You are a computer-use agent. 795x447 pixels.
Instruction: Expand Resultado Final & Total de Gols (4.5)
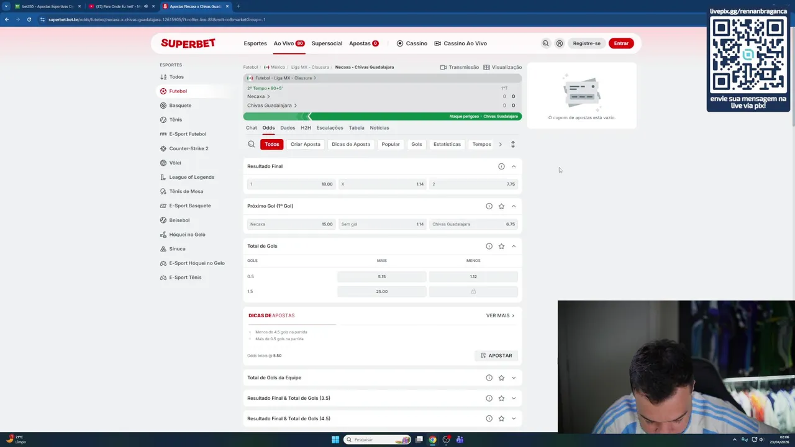[x=514, y=418]
